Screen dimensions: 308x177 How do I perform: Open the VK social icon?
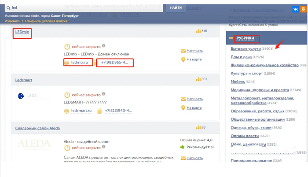[295, 9]
